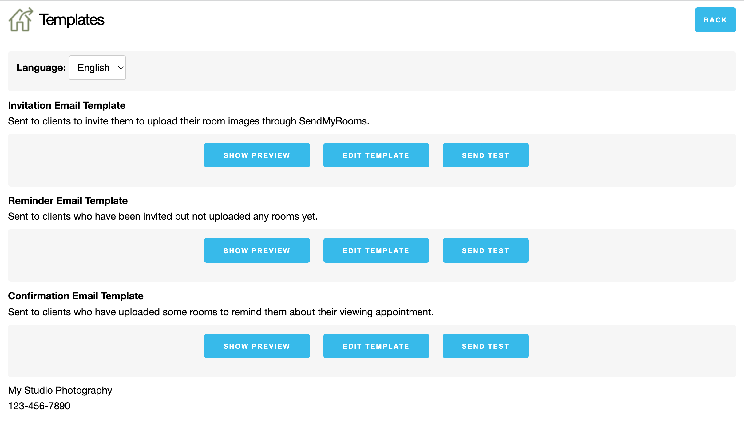Click the Invitation Email Template heading
Image resolution: width=744 pixels, height=421 pixels.
click(x=67, y=105)
